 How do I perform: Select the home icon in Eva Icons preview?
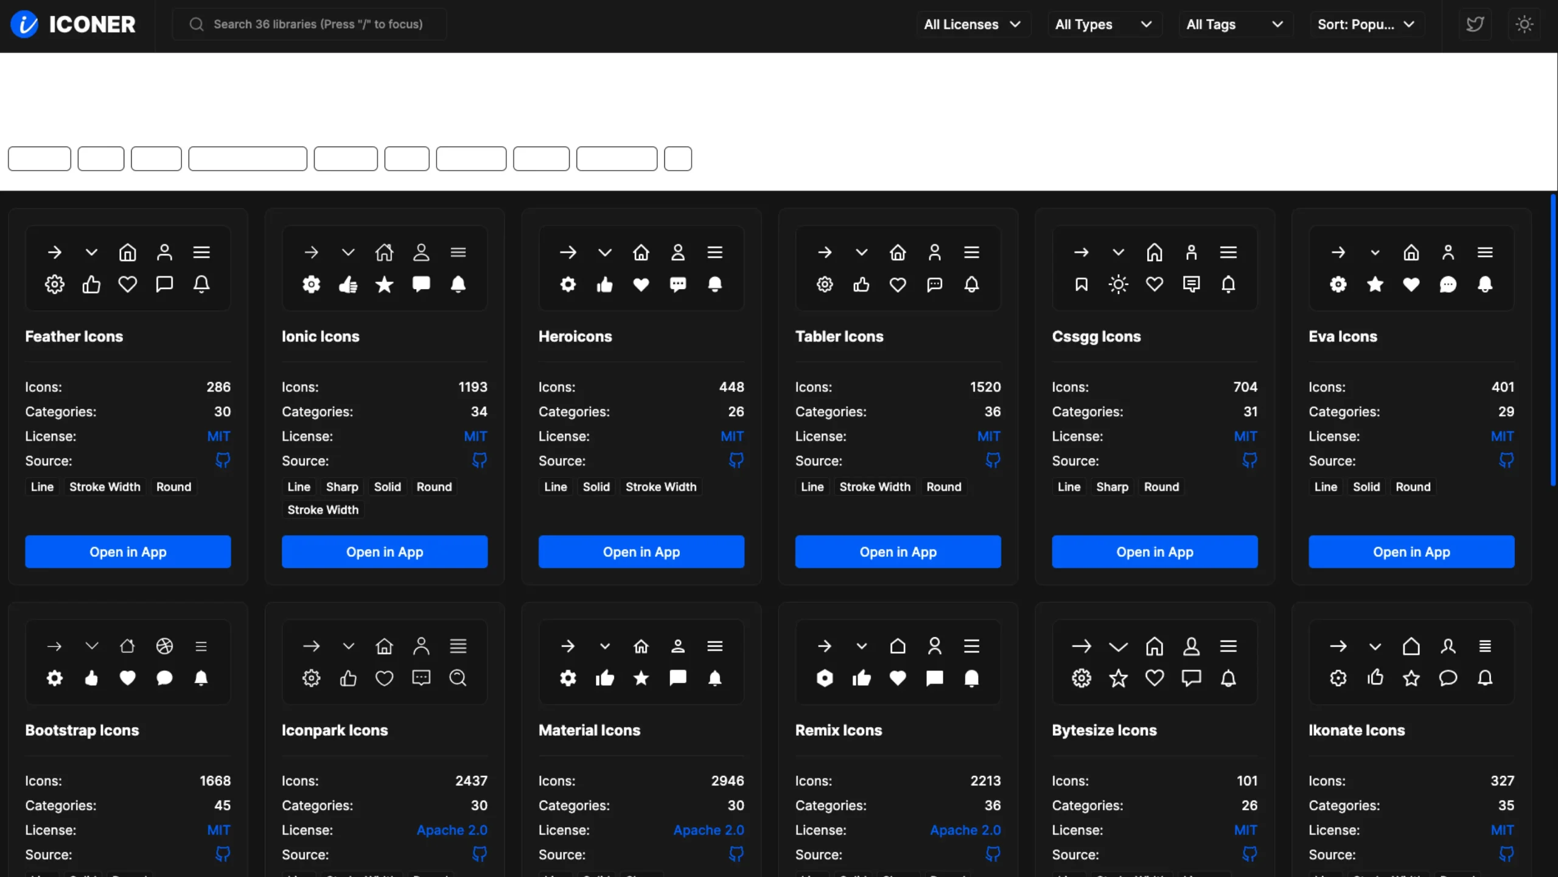pos(1411,251)
